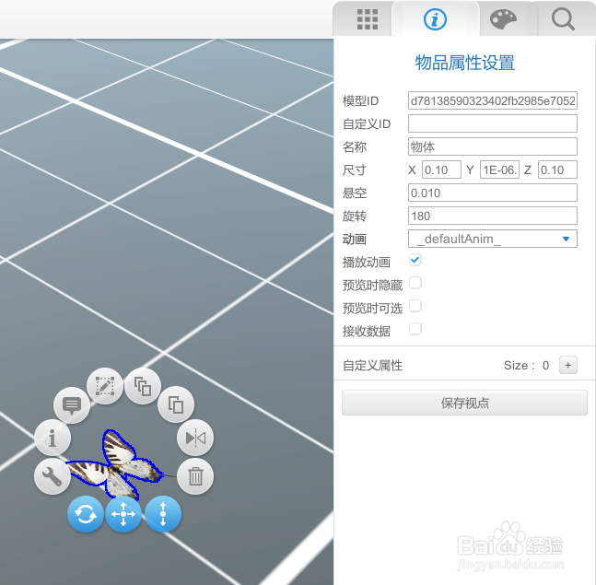
Task: Enable the 接收数据 checkbox
Action: pos(415,329)
